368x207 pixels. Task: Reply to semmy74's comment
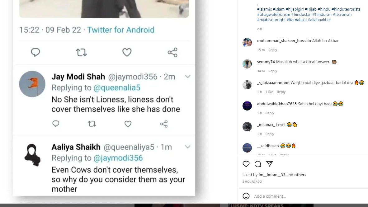pos(273,71)
